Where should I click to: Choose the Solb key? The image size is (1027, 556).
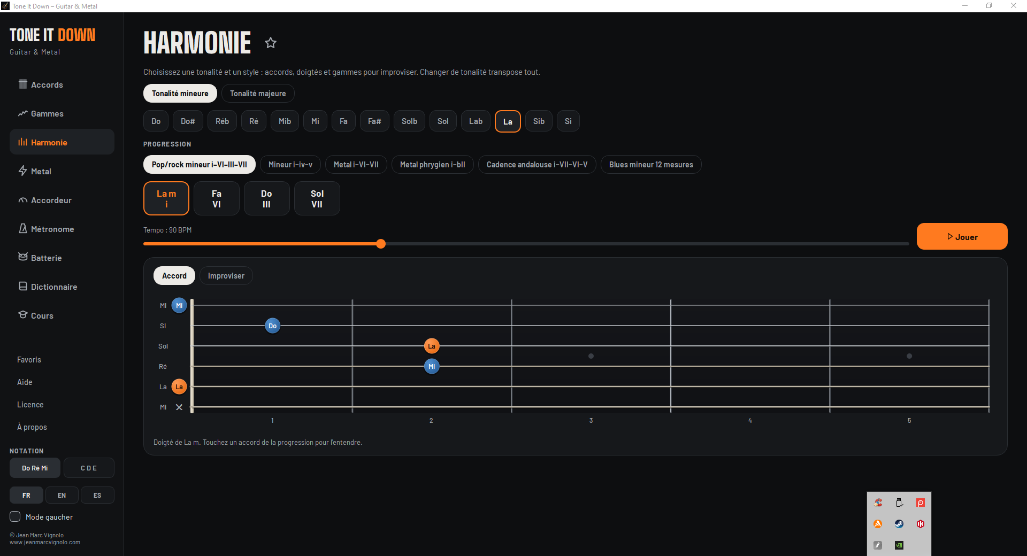(409, 121)
